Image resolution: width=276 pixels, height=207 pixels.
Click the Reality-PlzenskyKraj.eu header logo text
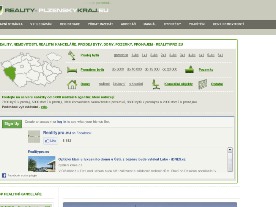(x=57, y=11)
